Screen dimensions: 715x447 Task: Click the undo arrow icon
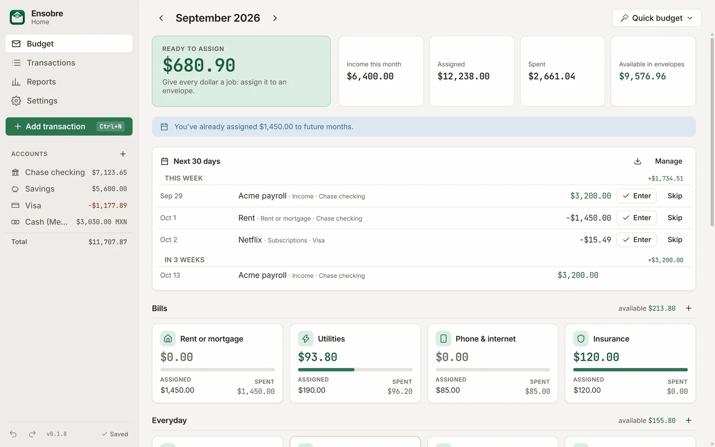pos(13,434)
